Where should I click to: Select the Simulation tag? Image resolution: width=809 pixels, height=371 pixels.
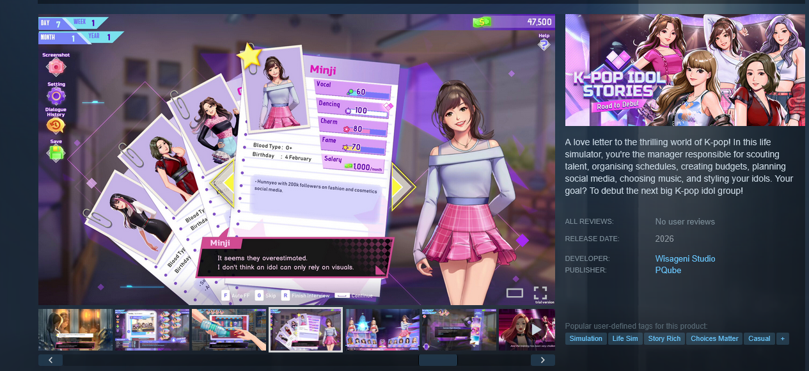(x=585, y=338)
